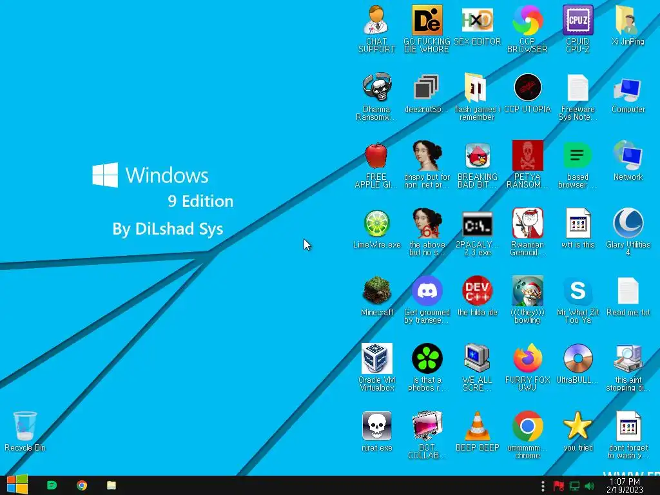Show hidden tray icons via three-dots button

pos(543,486)
